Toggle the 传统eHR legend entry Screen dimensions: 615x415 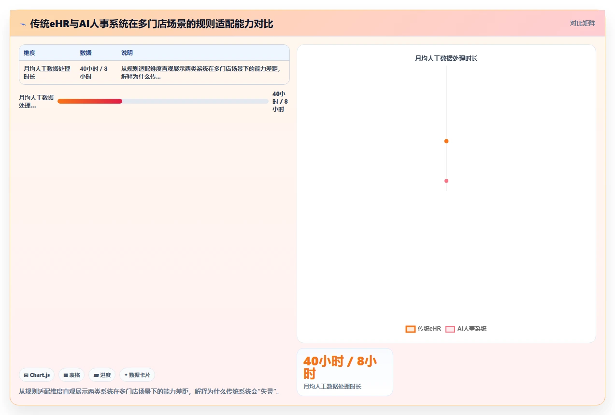(423, 329)
